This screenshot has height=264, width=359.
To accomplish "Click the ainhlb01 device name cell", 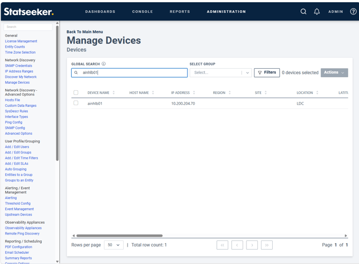I will [95, 104].
